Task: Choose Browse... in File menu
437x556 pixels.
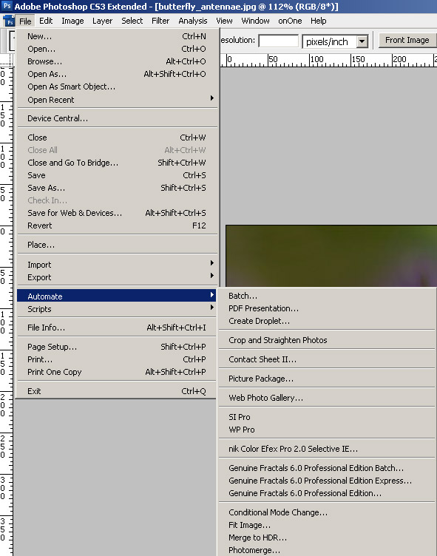Action: (117, 61)
